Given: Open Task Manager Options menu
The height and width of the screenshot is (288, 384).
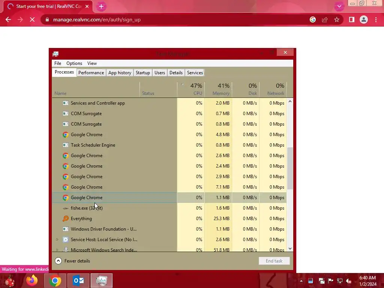Looking at the screenshot, I should pos(74,63).
